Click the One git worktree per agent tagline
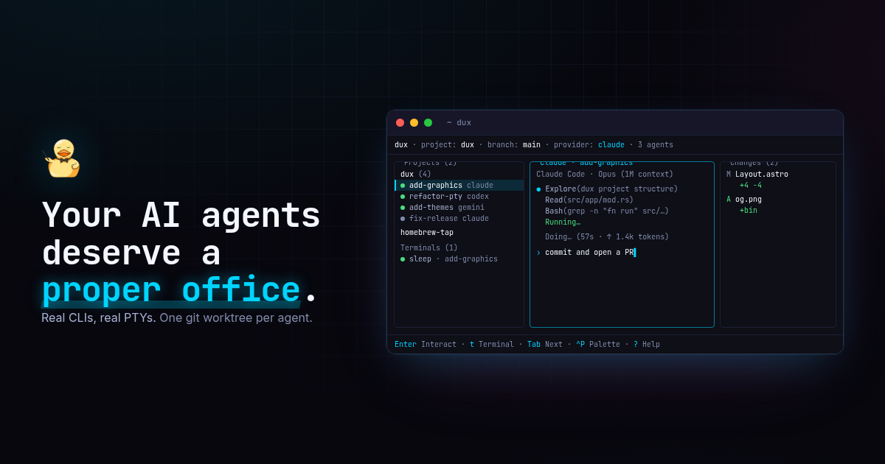 (x=236, y=318)
